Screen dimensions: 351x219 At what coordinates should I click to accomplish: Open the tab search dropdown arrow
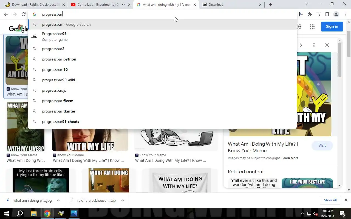pyautogui.click(x=307, y=4)
